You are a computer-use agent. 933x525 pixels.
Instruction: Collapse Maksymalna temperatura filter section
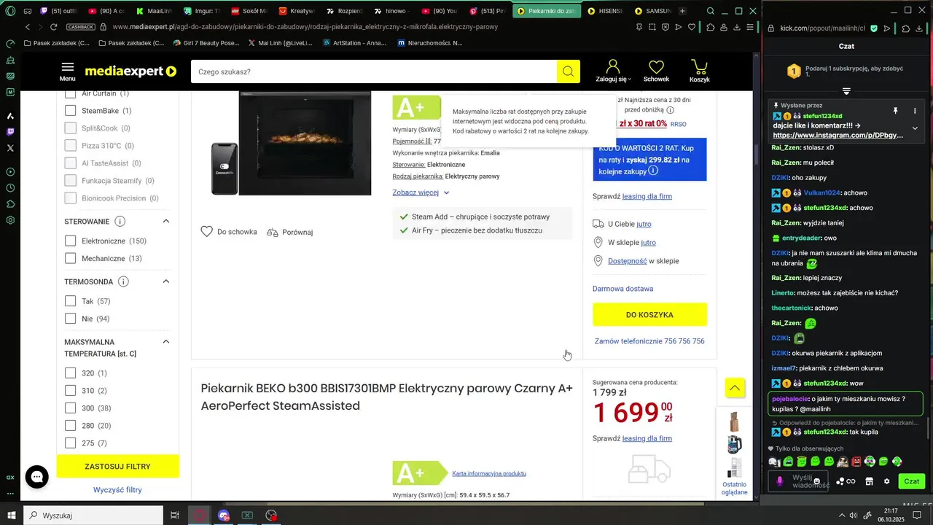tap(165, 342)
